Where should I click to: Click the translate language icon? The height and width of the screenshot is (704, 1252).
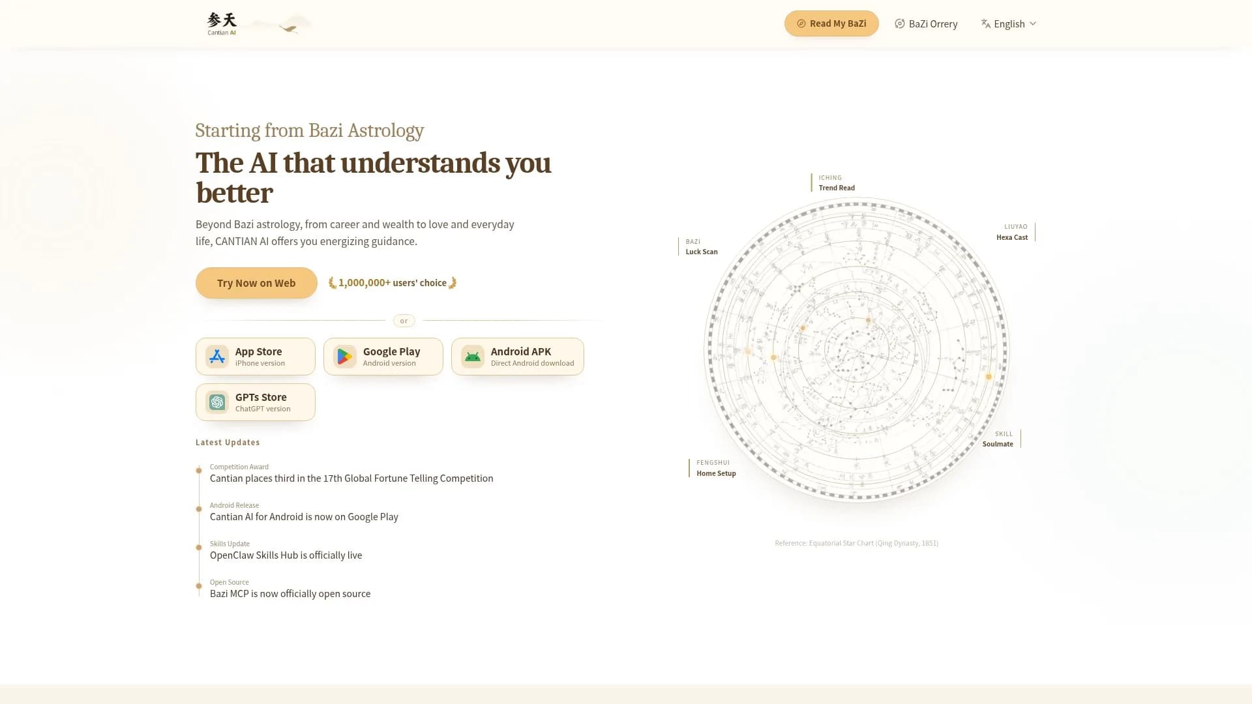986,23
